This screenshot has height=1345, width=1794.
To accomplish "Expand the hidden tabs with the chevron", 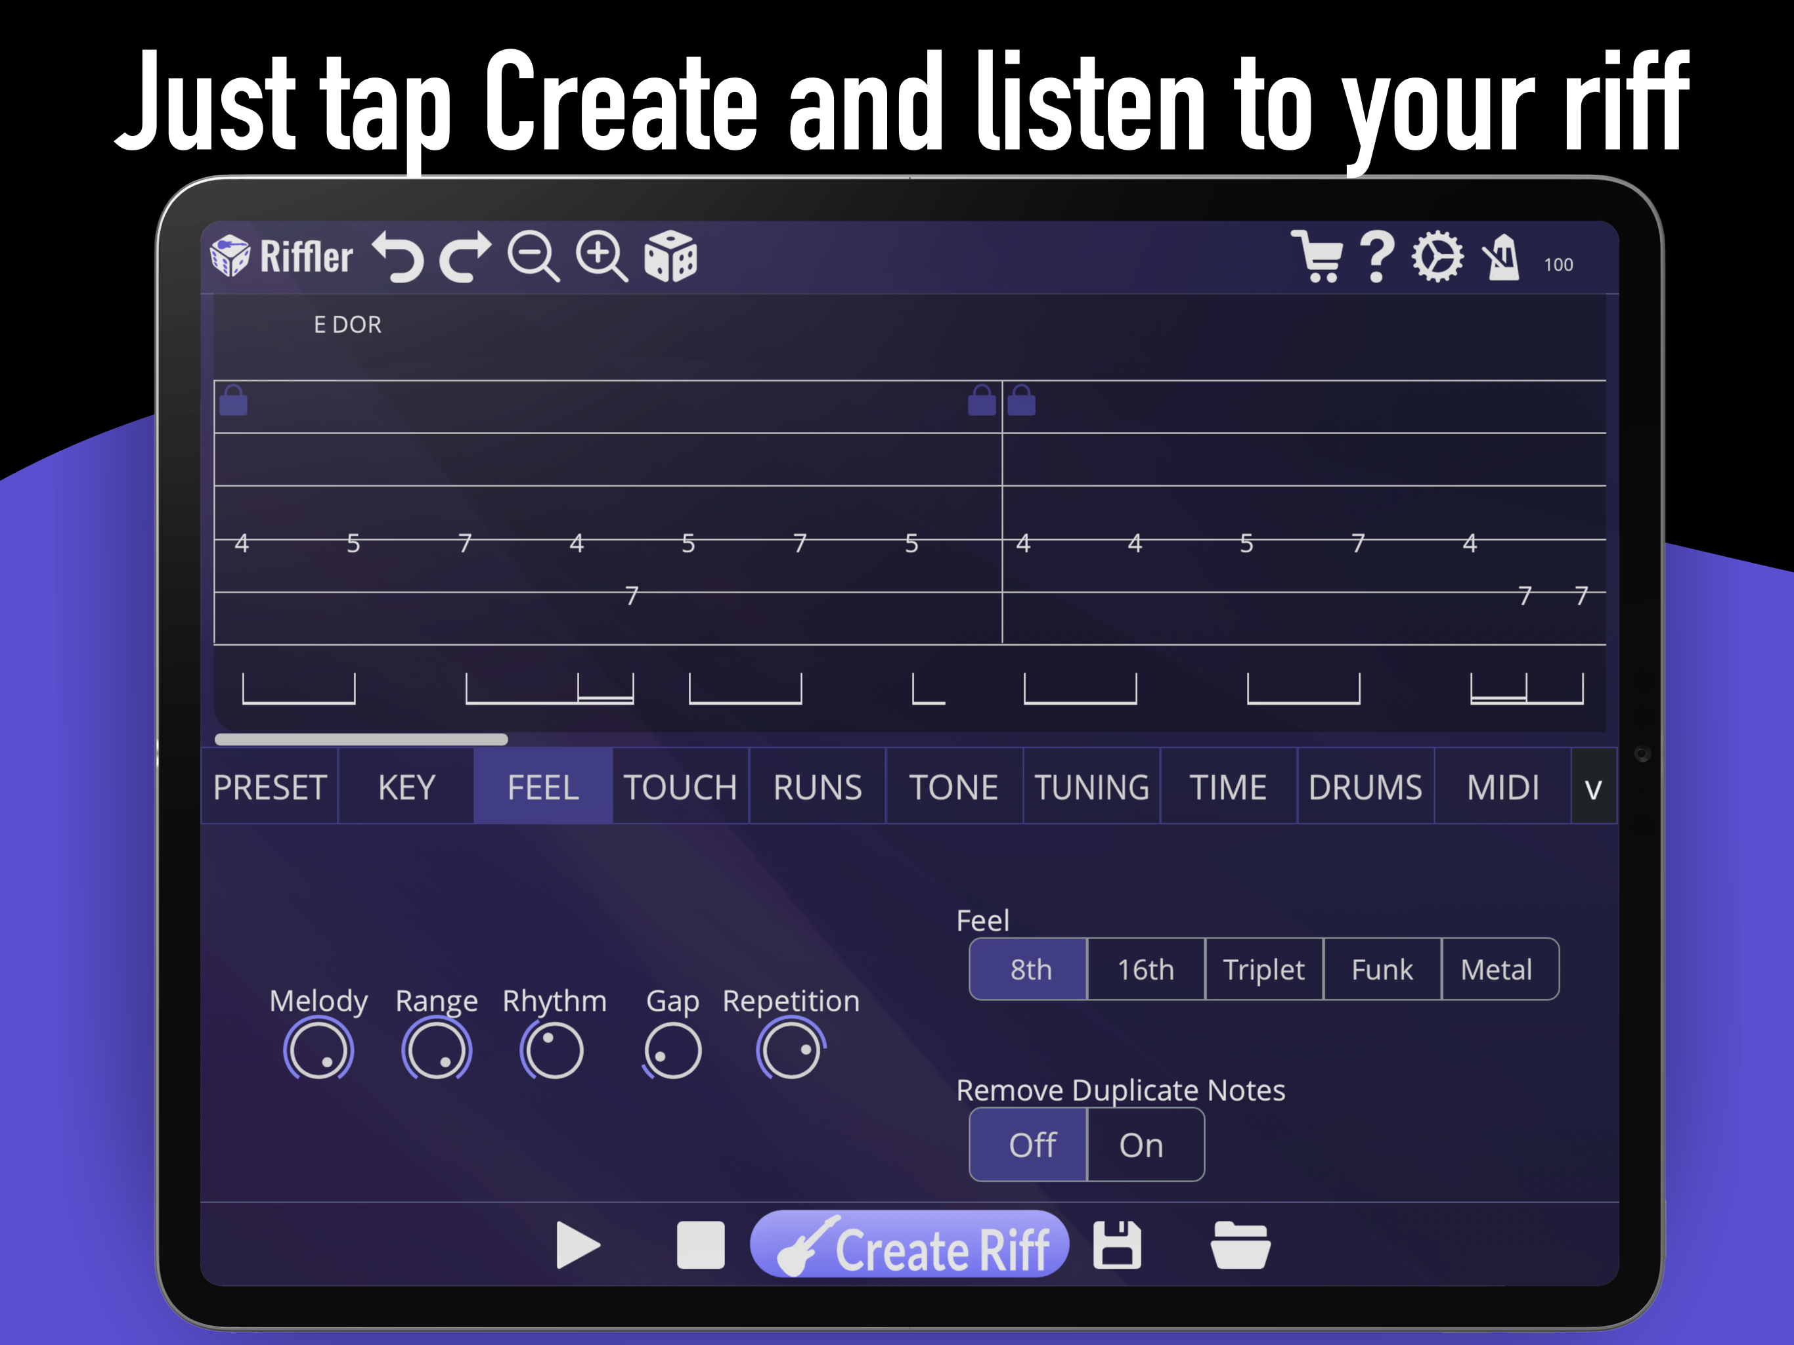I will click(1593, 785).
